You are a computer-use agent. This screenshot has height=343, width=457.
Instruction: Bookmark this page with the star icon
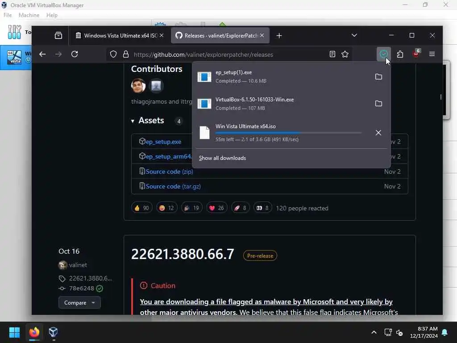tap(345, 54)
